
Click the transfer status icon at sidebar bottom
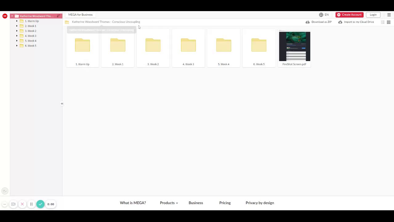coord(5,191)
